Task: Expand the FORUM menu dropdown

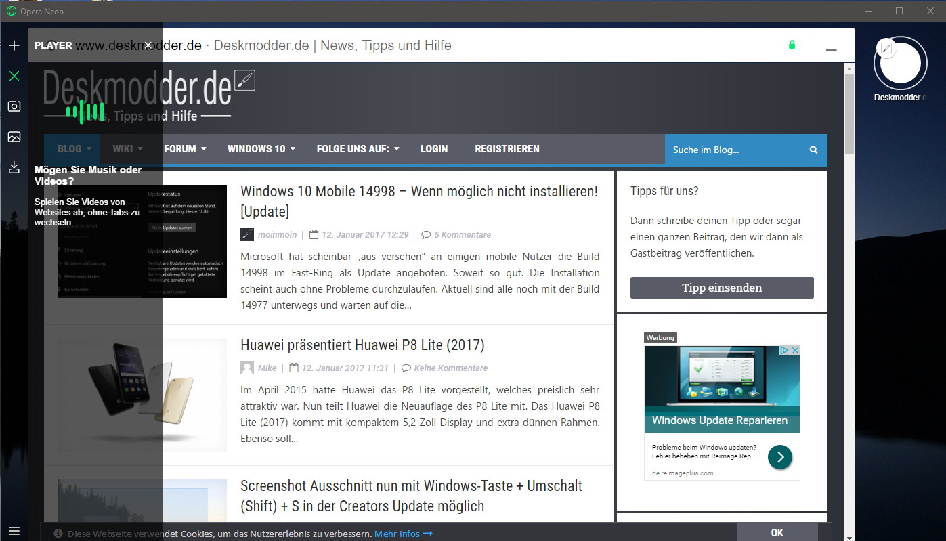Action: [185, 149]
